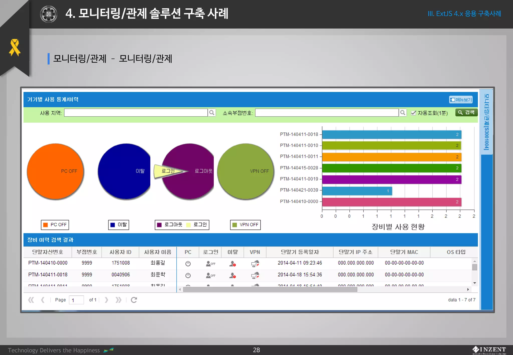
Task: Click user name 최운학 cell
Action: (158, 275)
